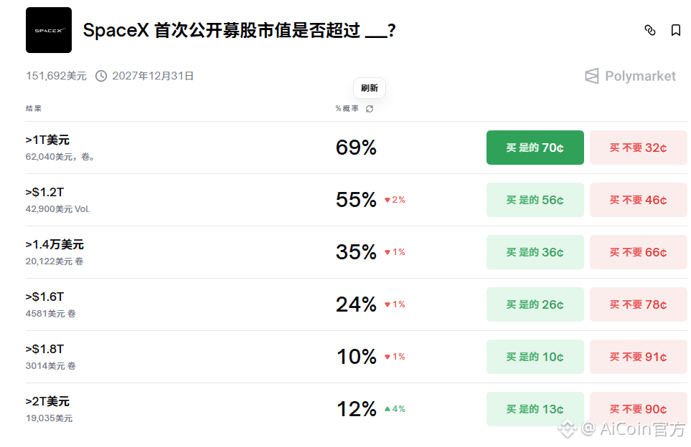Buy Yes at 70¢ for >1T
691x447 pixels.
point(535,148)
